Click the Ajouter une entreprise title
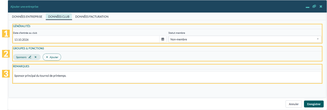The image size is (327, 110). coord(25,7)
